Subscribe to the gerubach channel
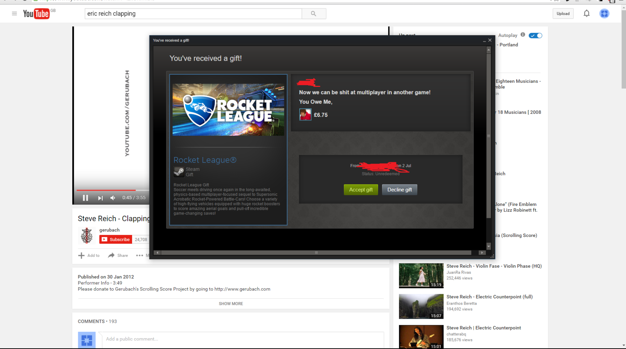 116,239
